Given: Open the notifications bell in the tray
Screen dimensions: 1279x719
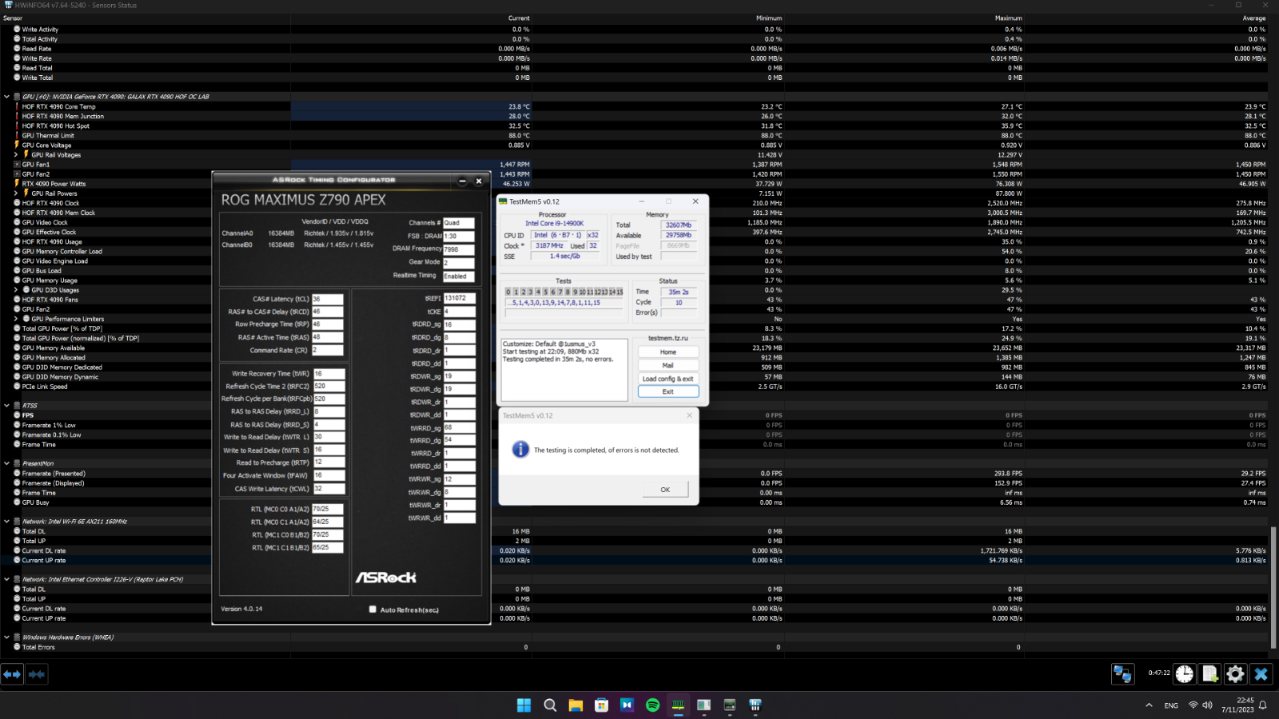Looking at the screenshot, I should point(1263,705).
